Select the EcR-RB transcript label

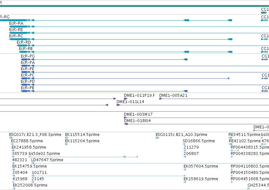coord(26,49)
